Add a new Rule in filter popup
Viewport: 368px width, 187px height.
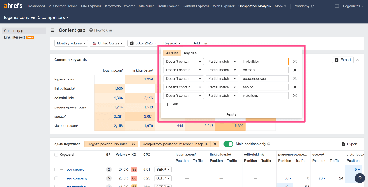point(172,104)
